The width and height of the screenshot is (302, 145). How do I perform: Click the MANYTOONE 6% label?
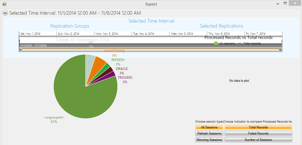114,53
